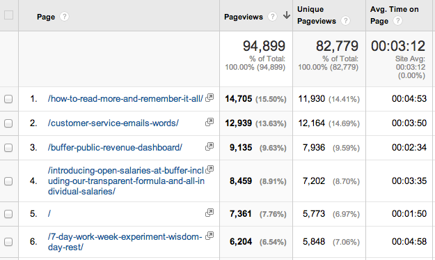Show help for Pageviews column
Image resolution: width=435 pixels, height=260 pixels.
(272, 17)
